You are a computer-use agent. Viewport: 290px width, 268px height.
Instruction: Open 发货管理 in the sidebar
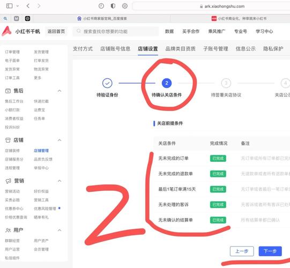(x=41, y=52)
